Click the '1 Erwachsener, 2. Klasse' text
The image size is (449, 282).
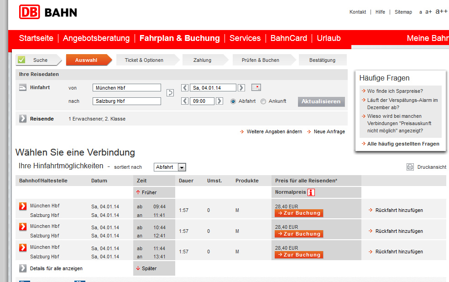[x=97, y=119]
